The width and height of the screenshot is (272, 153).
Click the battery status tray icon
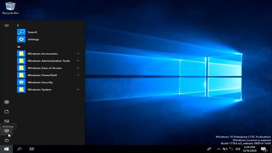[x=225, y=149]
